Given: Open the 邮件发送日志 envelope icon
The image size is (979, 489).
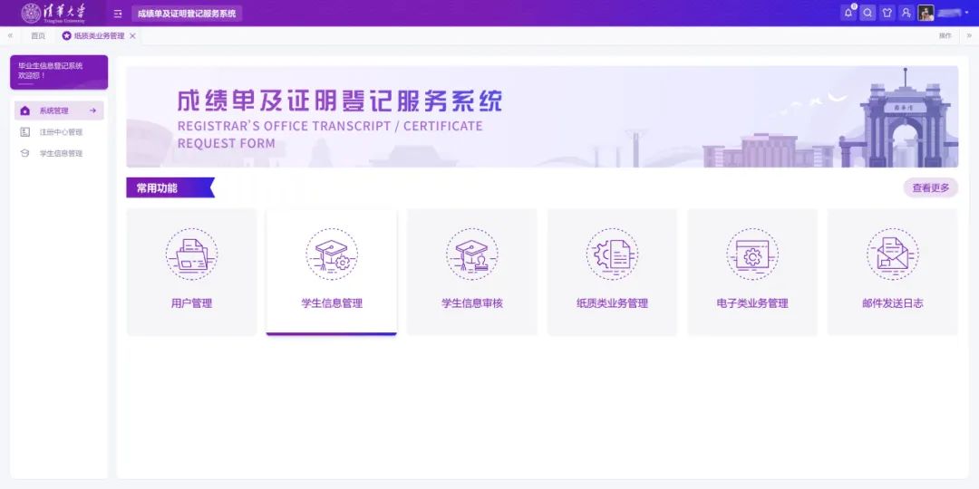Looking at the screenshot, I should coord(892,254).
